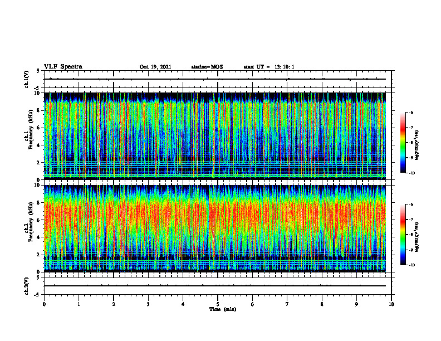Click the "ch.1(V)" axis label at top
This screenshot has width=441, height=341.
[26, 79]
